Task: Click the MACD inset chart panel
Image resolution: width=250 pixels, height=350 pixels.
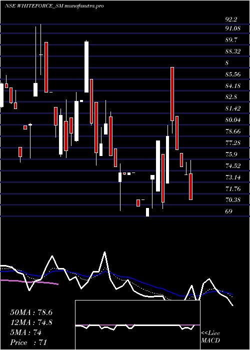Action: 137,325
